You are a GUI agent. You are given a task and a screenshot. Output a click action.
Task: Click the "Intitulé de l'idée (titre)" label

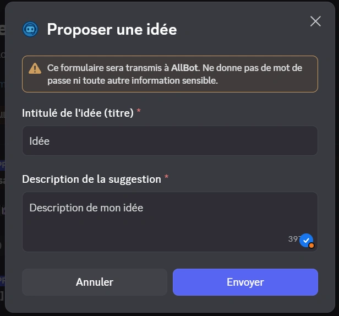click(78, 113)
